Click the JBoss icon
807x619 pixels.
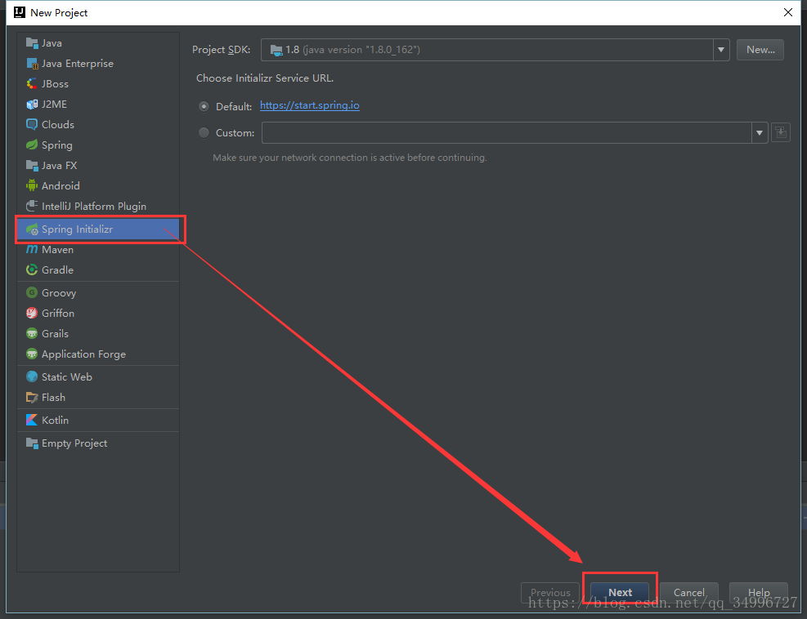pos(32,84)
